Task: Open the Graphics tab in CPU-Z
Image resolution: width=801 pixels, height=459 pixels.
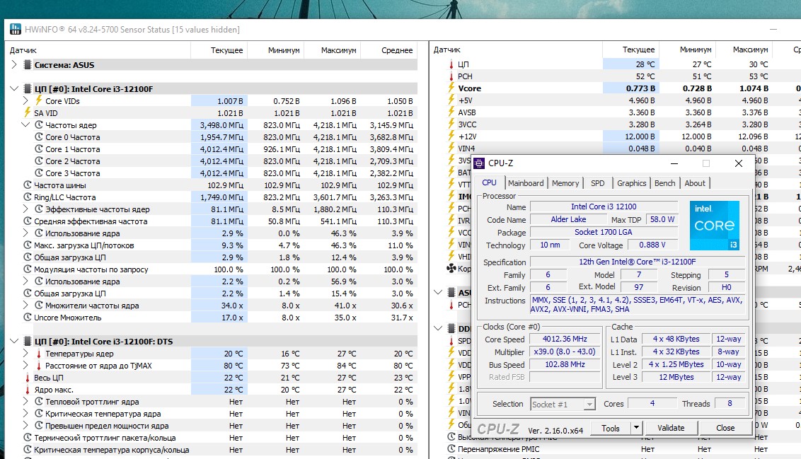Action: tap(631, 183)
